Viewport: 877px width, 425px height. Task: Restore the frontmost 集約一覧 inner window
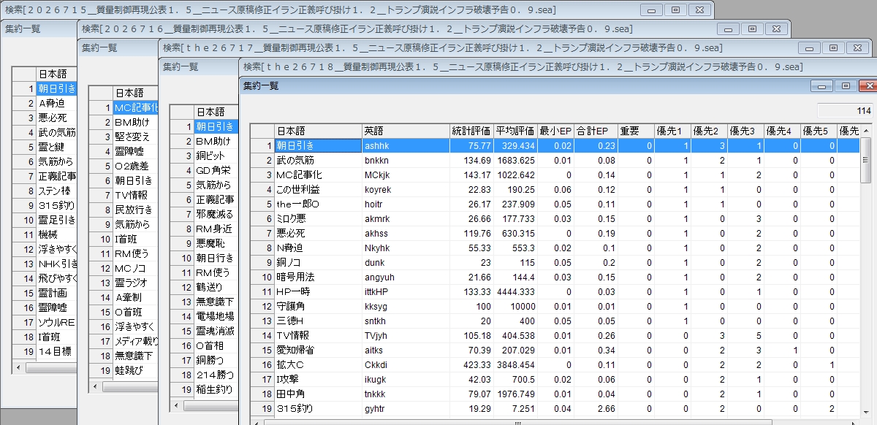click(846, 86)
